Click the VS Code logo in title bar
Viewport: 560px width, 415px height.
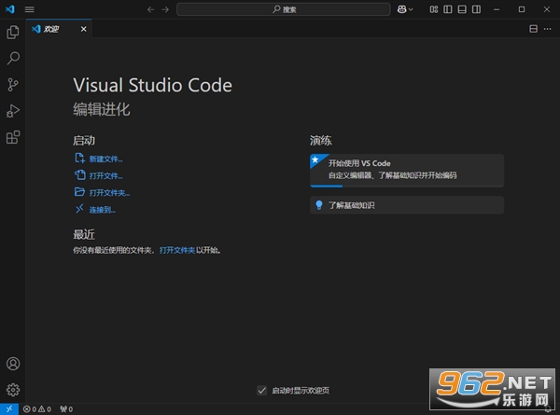tap(10, 9)
